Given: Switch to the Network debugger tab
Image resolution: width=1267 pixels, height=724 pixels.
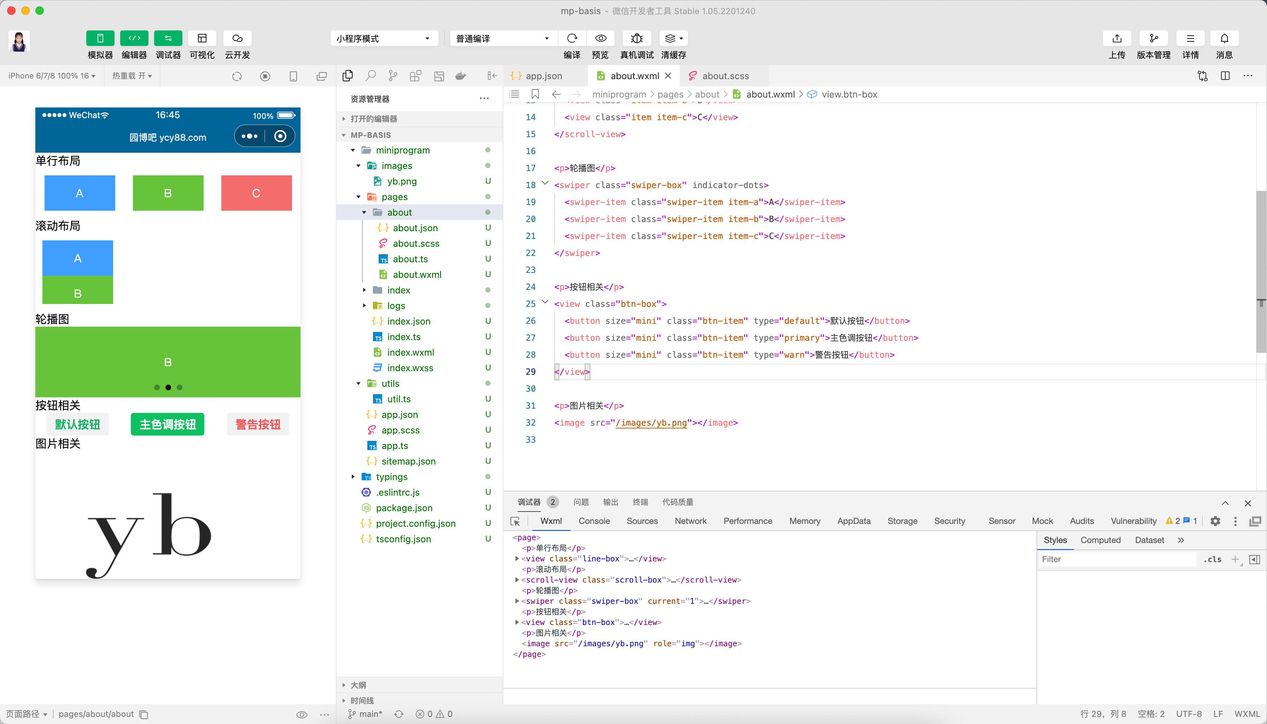Looking at the screenshot, I should [x=690, y=521].
